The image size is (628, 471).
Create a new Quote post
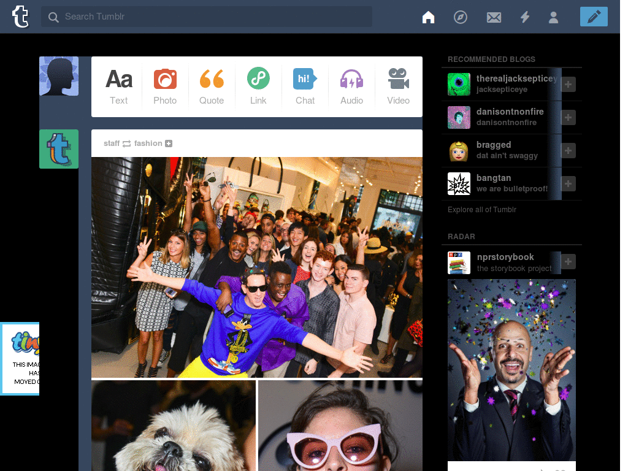(212, 87)
